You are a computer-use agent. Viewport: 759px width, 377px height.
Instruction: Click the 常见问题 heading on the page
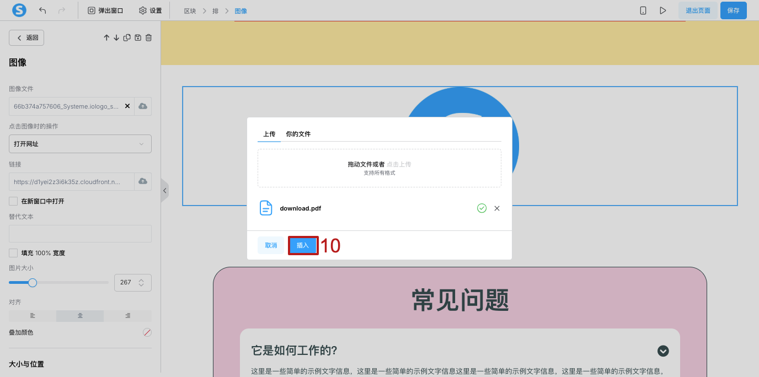[460, 300]
